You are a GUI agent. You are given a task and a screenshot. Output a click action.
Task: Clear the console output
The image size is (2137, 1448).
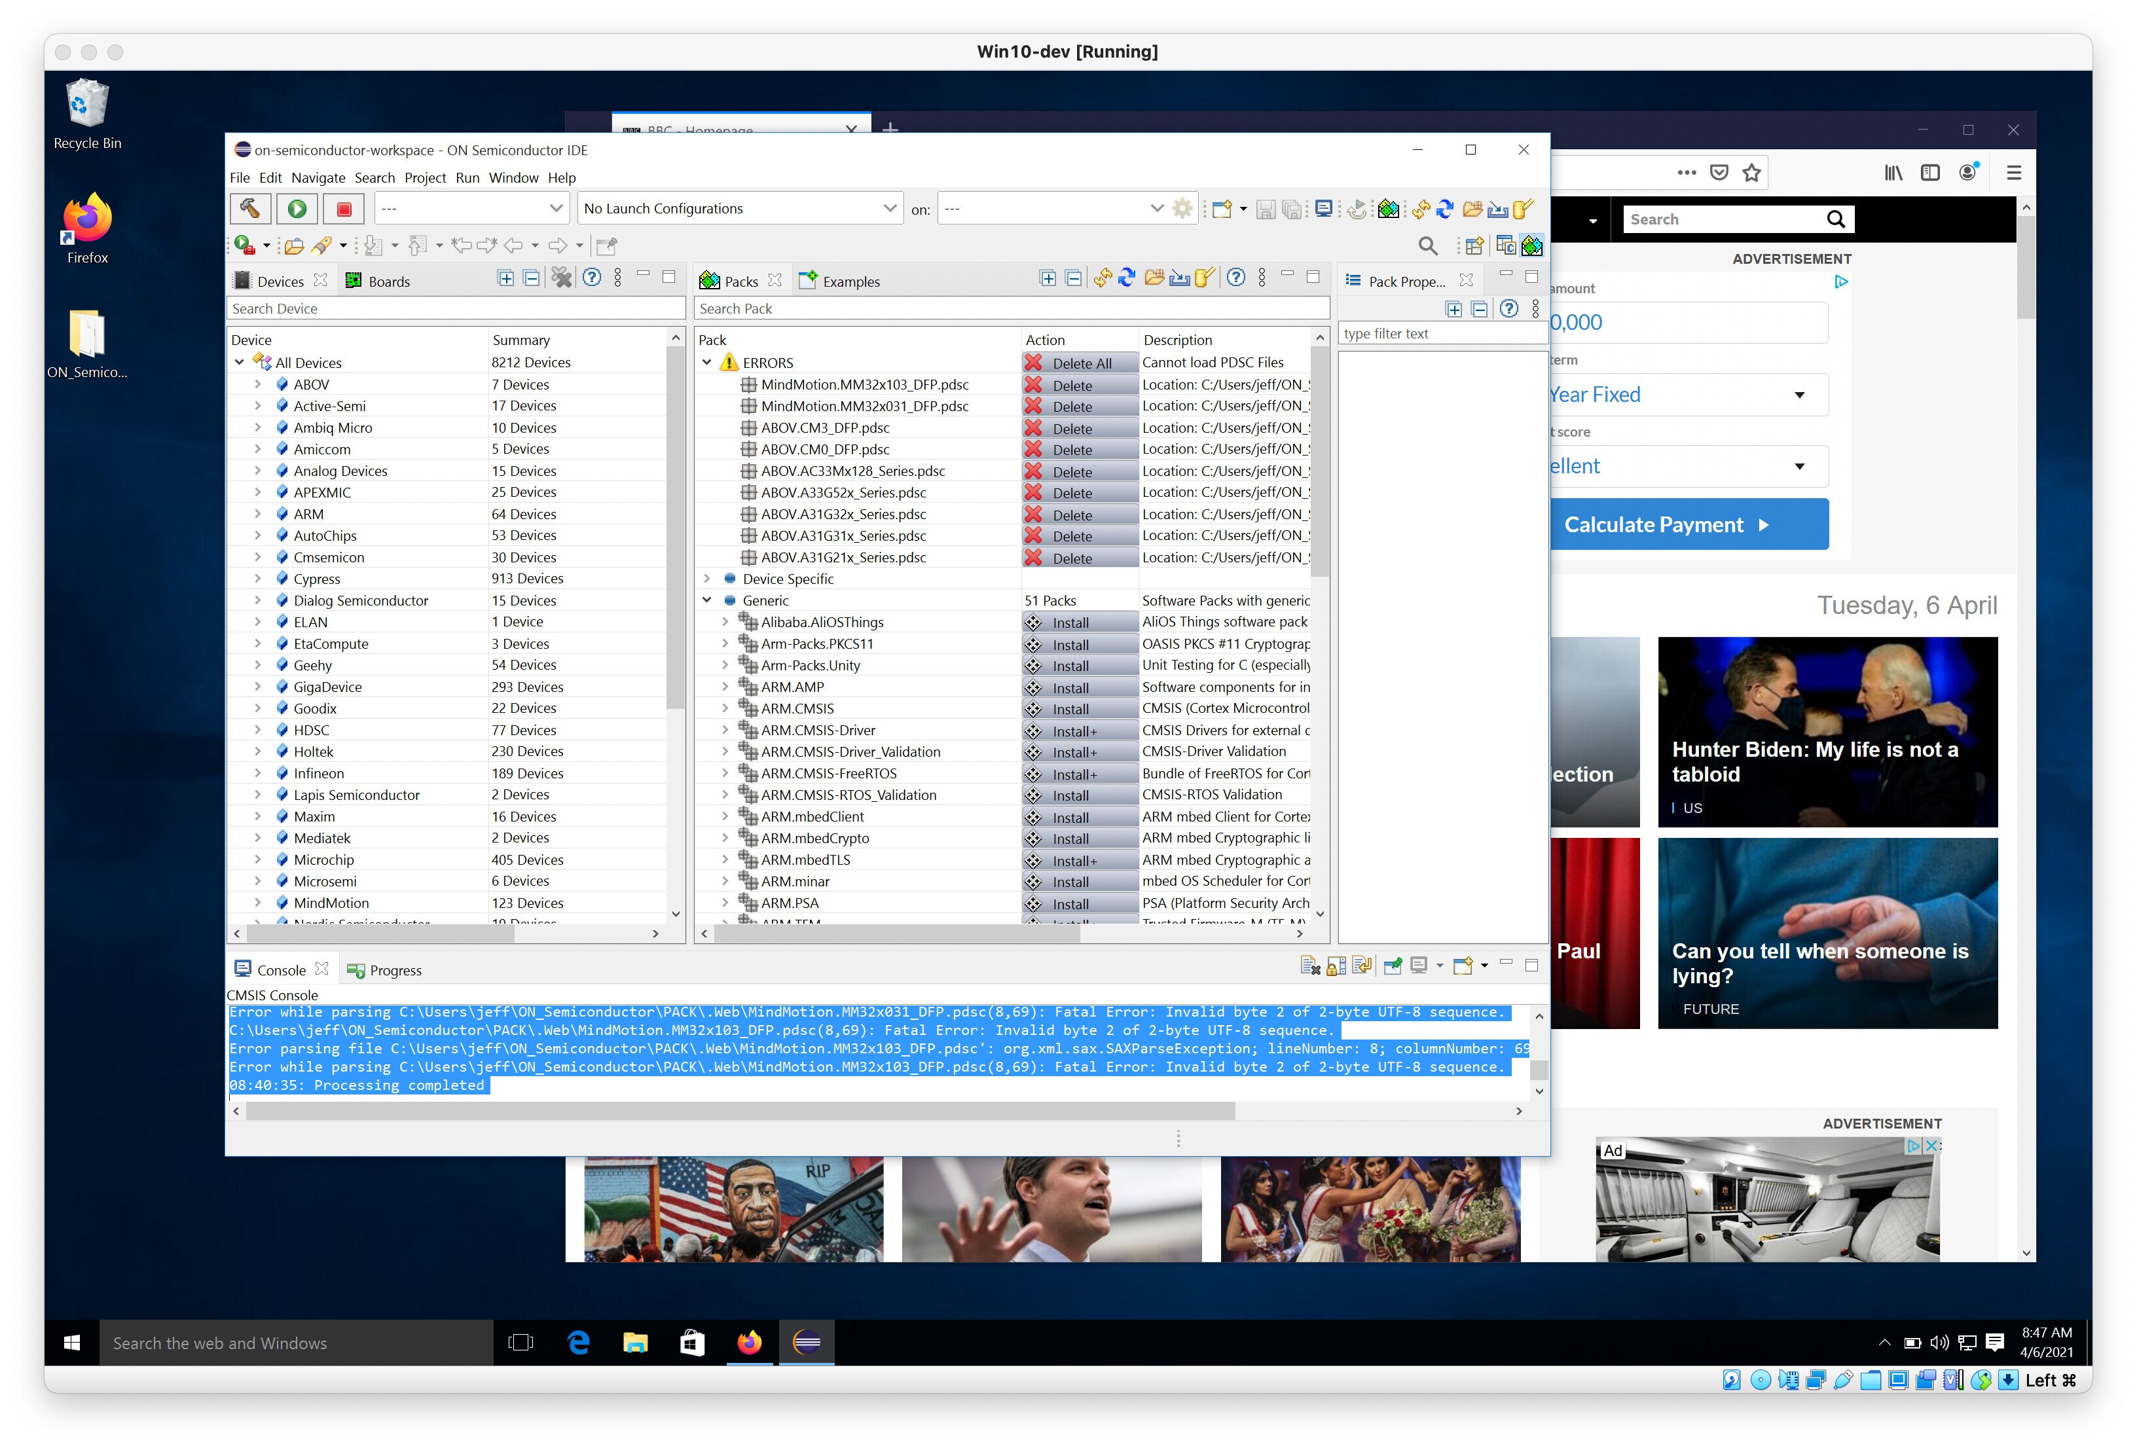(1310, 966)
